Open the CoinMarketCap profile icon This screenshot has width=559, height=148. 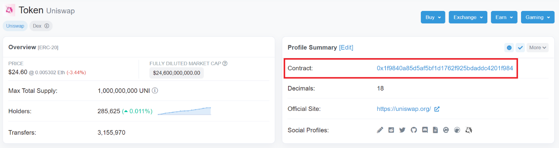(x=445, y=130)
